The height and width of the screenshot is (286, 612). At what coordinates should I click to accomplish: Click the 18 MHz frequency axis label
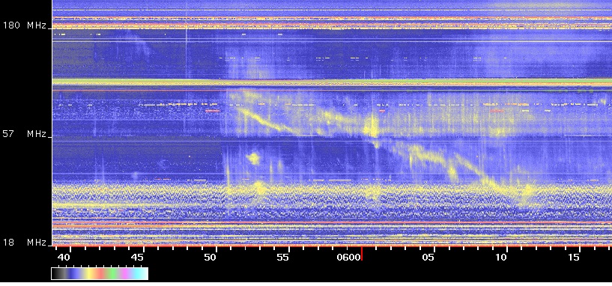pyautogui.click(x=25, y=243)
